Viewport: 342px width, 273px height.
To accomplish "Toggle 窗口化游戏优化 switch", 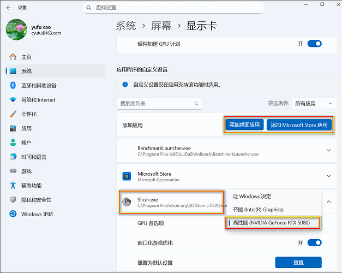I will tap(314, 242).
